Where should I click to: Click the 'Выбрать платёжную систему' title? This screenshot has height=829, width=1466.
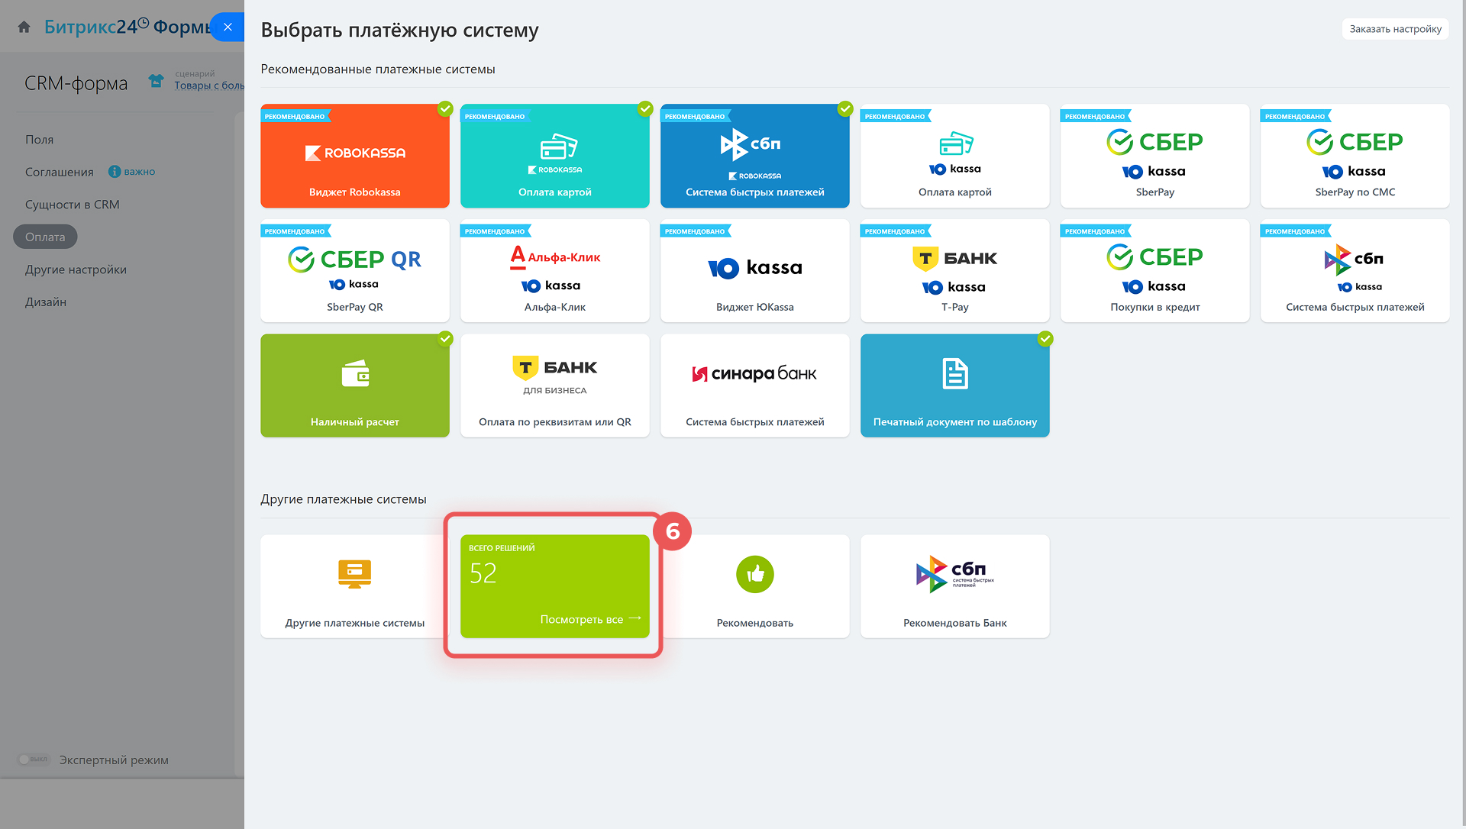399,30
